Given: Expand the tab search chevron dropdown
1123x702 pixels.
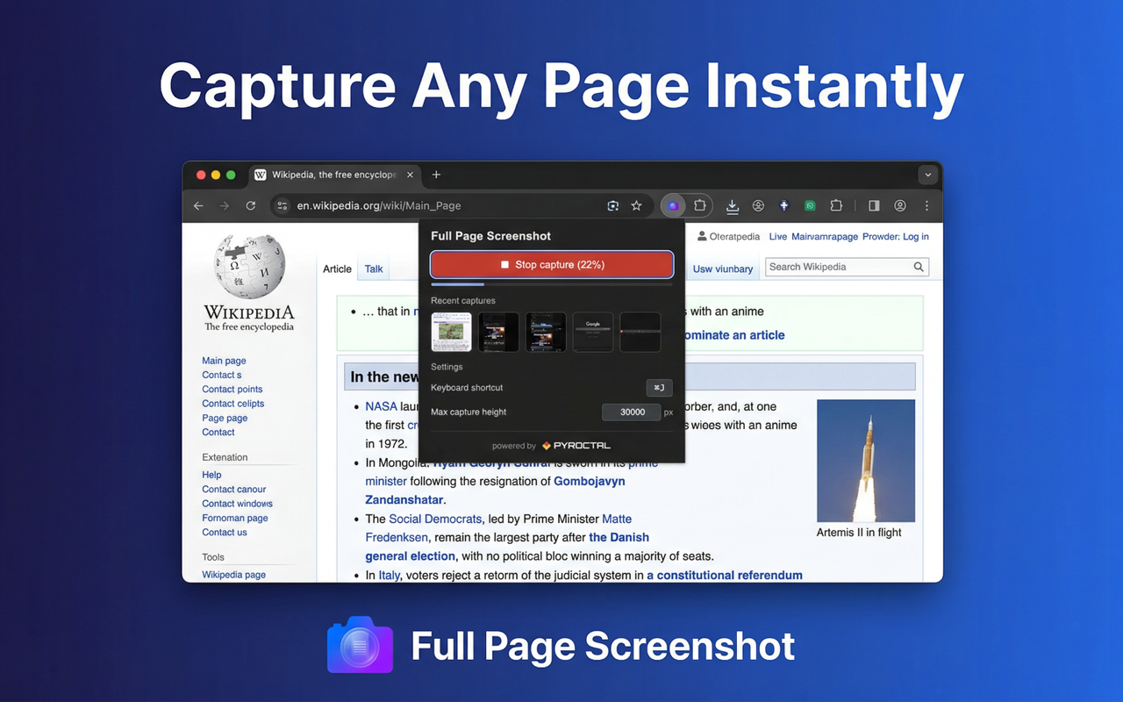Looking at the screenshot, I should point(927,175).
